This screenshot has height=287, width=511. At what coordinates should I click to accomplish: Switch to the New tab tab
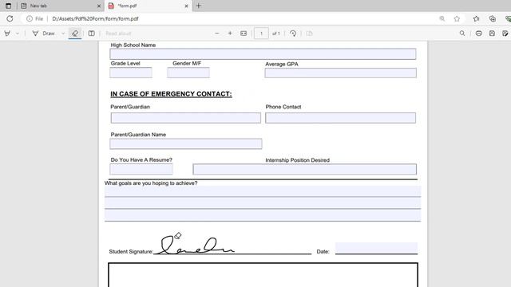pos(61,6)
